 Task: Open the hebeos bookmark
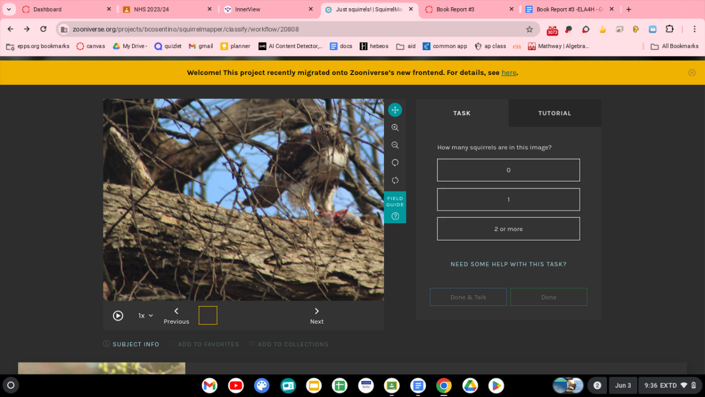click(x=374, y=46)
